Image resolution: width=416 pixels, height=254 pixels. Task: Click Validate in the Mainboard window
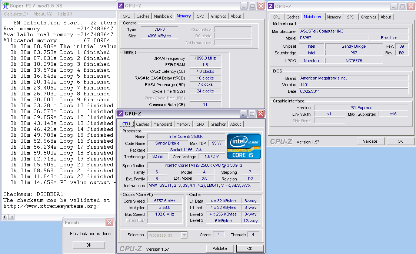coord(370,141)
